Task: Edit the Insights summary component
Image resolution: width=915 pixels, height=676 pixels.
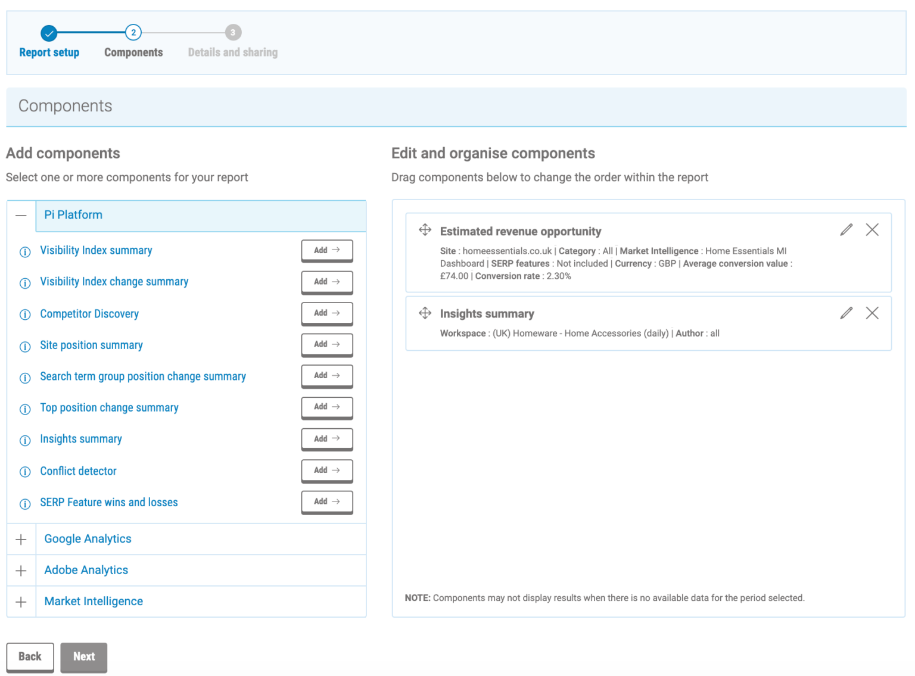Action: click(846, 312)
